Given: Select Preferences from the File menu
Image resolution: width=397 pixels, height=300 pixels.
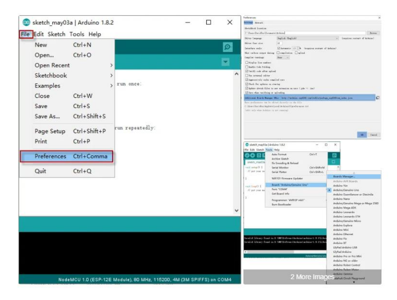Looking at the screenshot, I should [66, 156].
